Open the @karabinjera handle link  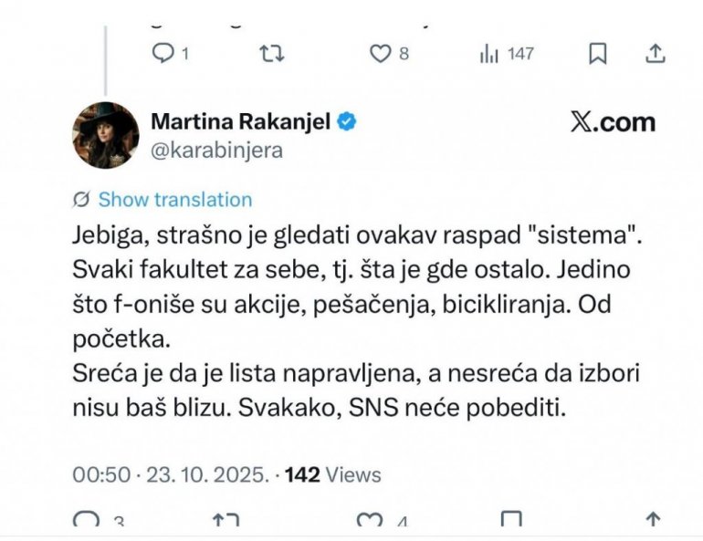(x=215, y=151)
